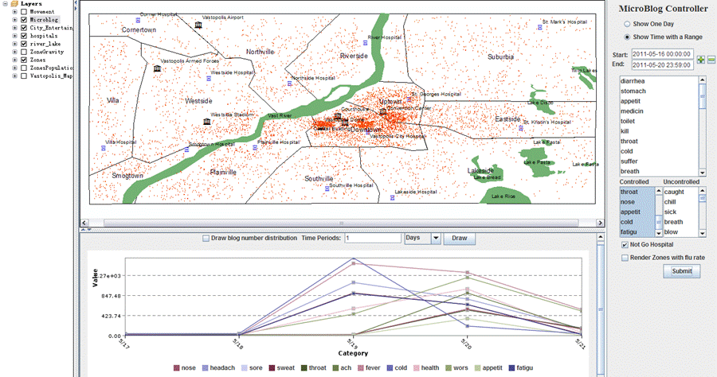Click the Plainville Hospital marker
Image resolution: width=717 pixels, height=377 pixels.
pos(255,148)
